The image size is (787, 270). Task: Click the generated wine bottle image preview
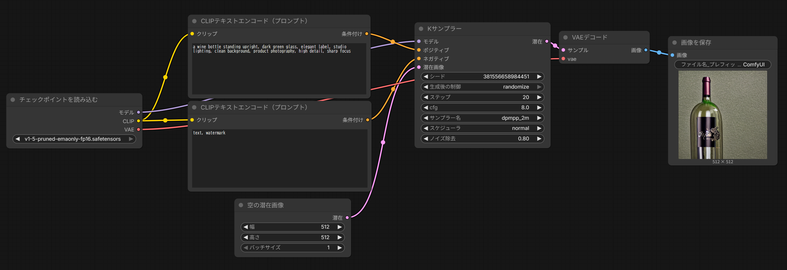tap(723, 115)
